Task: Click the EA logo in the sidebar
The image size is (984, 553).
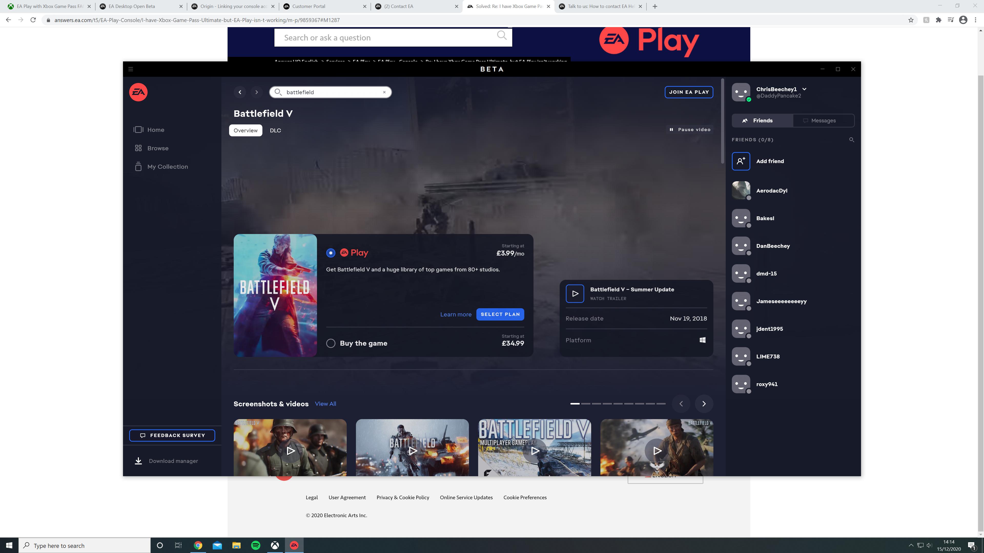Action: point(138,92)
